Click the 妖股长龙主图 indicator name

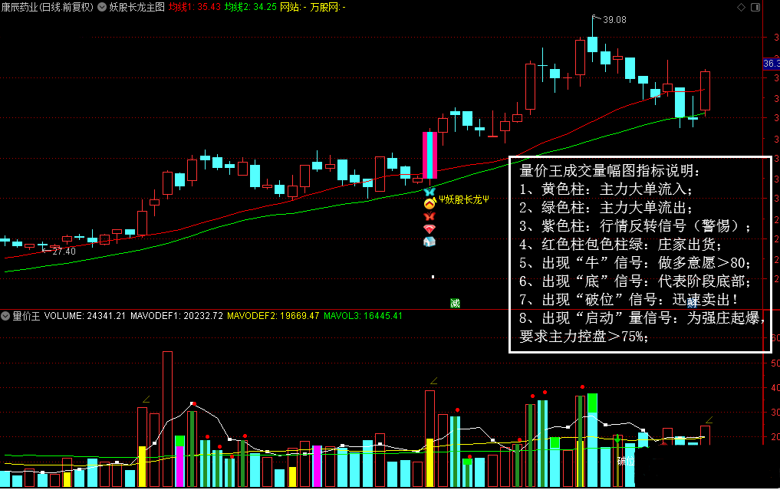point(137,7)
